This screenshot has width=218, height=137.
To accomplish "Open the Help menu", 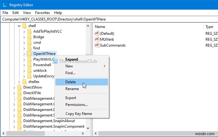I will click(58, 13).
